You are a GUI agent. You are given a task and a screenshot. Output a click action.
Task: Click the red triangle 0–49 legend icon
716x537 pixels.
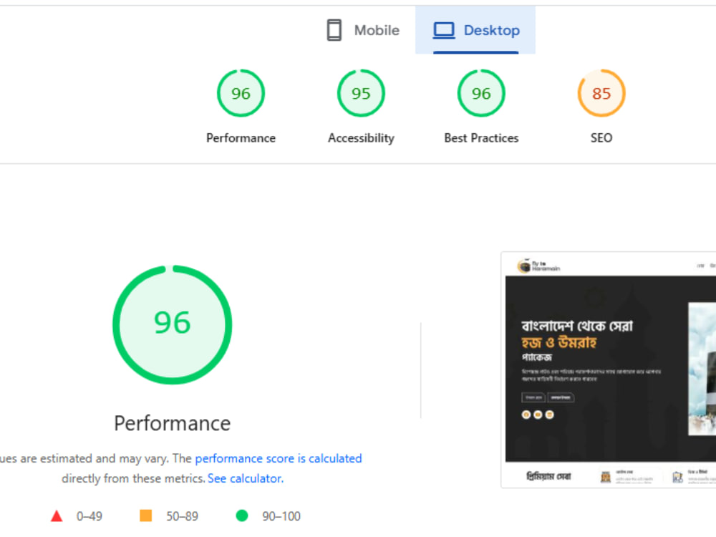pos(57,516)
